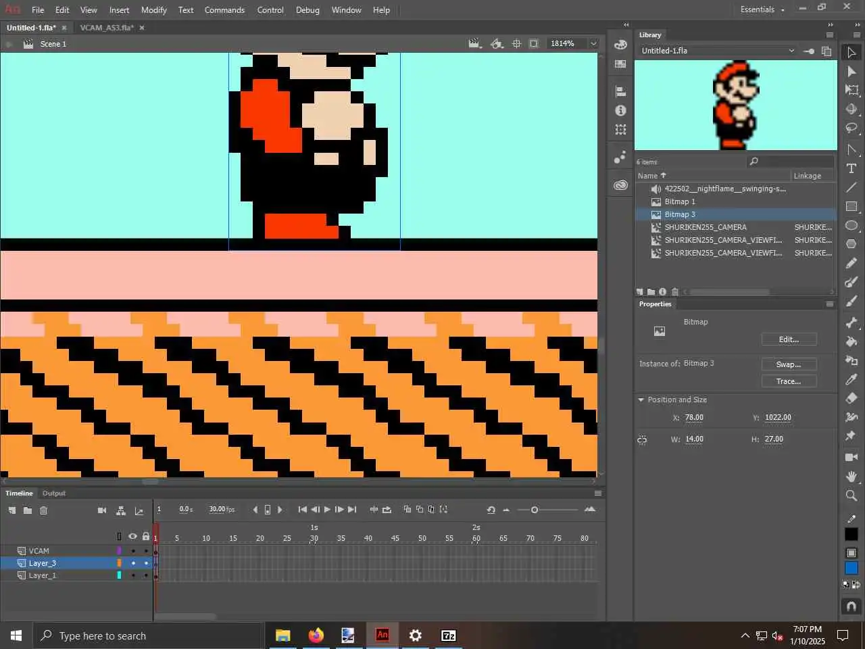This screenshot has height=649, width=865.
Task: Select the Rectangle tool
Action: point(851,206)
